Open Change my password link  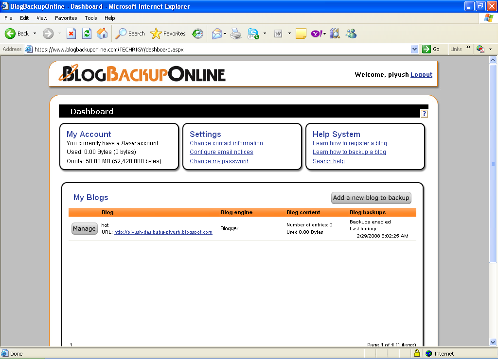click(x=219, y=161)
